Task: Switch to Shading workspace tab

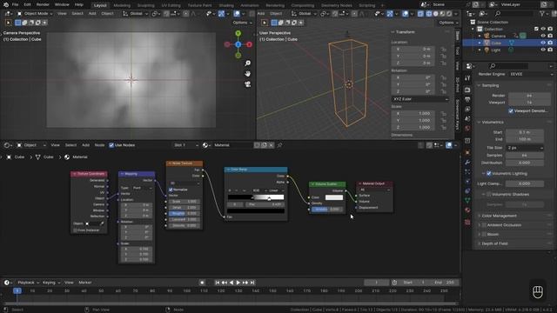Action: click(226, 5)
